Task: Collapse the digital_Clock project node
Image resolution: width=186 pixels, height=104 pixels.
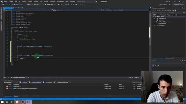Action: pos(153,17)
